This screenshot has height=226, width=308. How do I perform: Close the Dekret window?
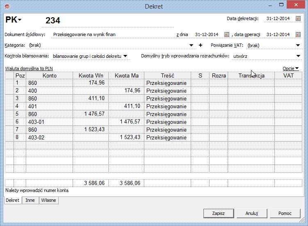click(296, 5)
